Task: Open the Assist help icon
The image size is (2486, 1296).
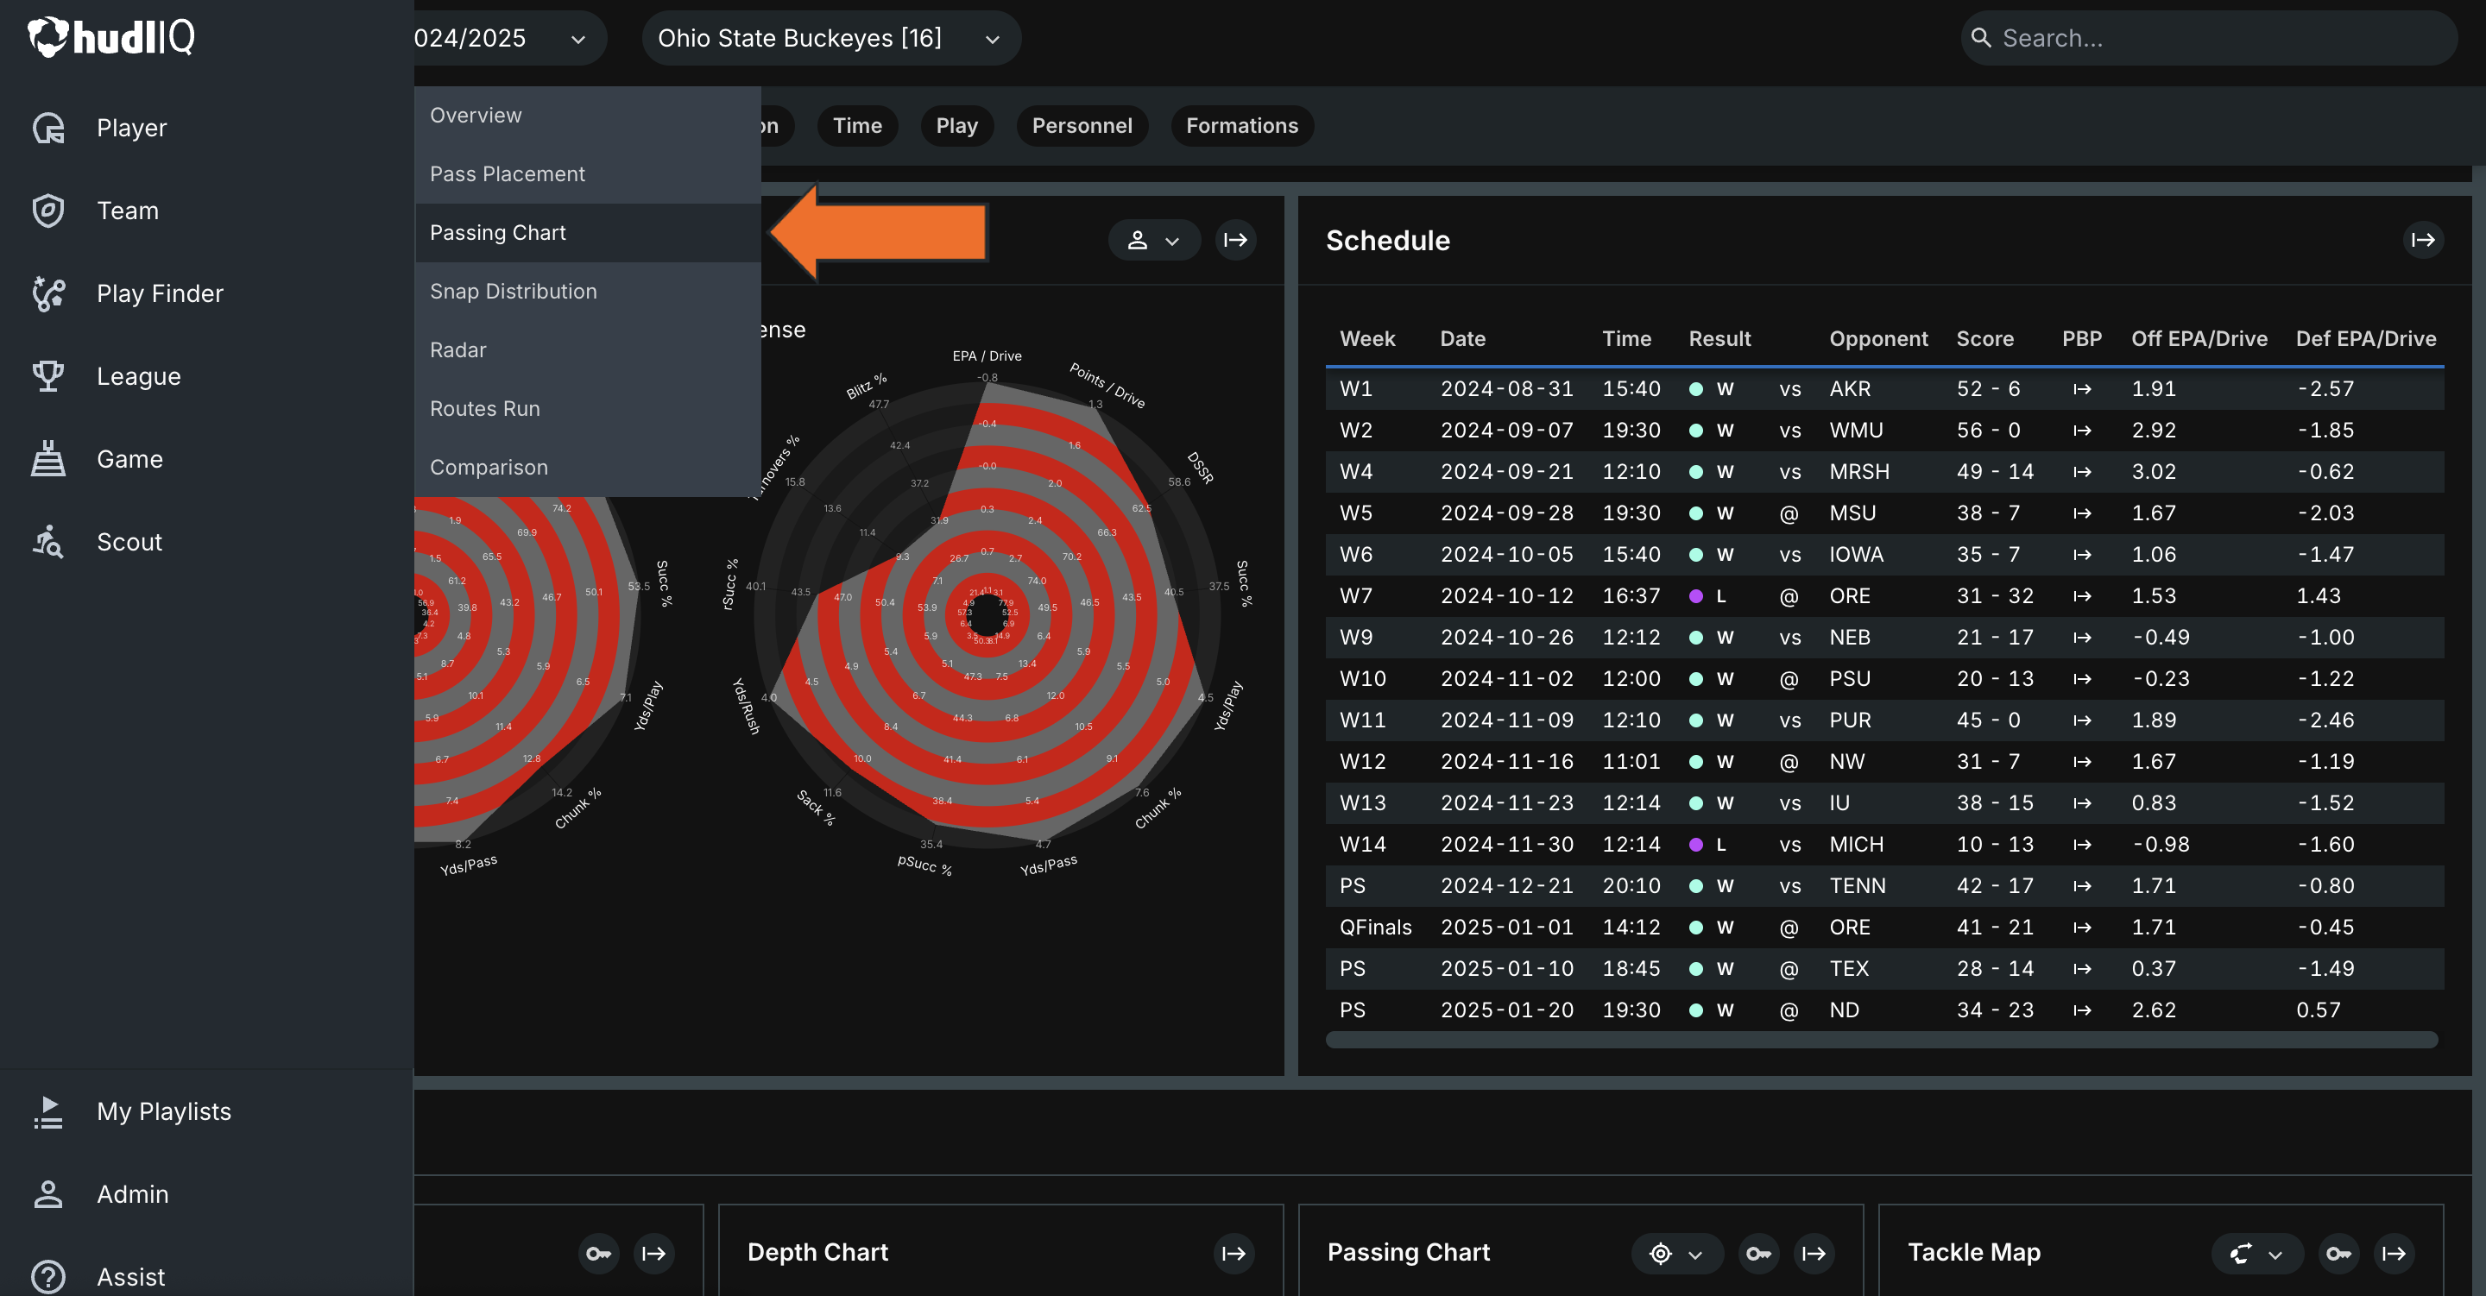Action: (48, 1277)
